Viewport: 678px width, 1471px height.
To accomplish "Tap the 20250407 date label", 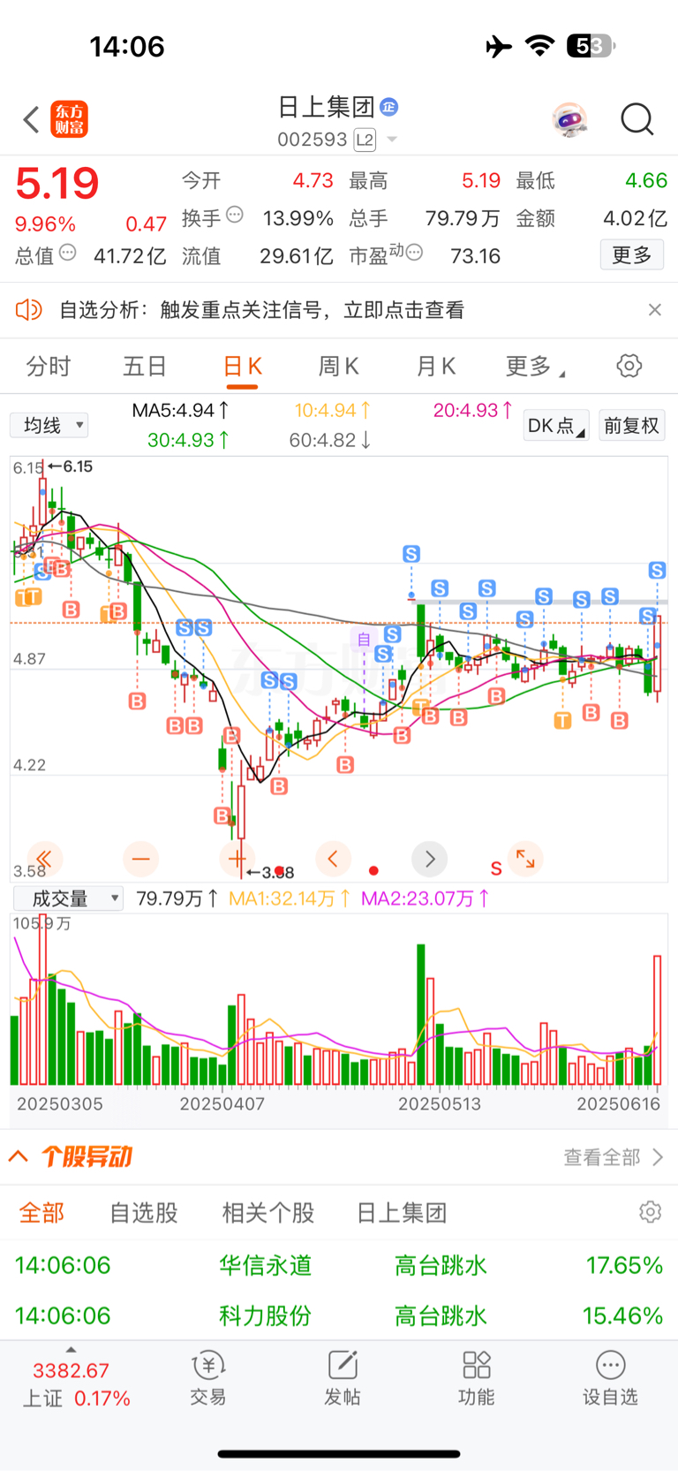I will (222, 1103).
